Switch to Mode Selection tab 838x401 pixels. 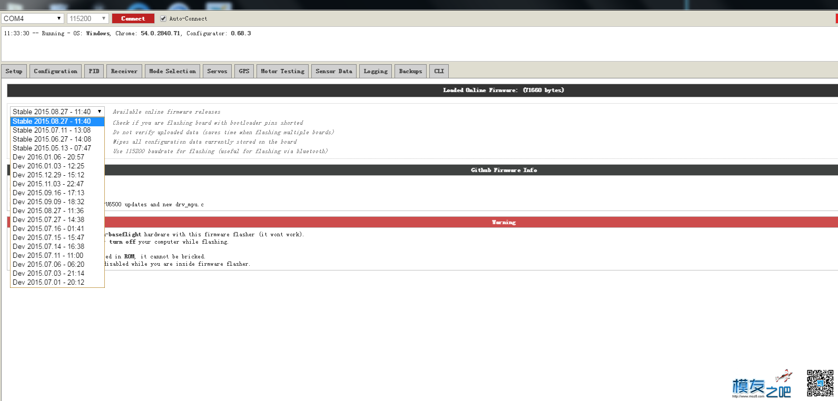[x=173, y=71]
